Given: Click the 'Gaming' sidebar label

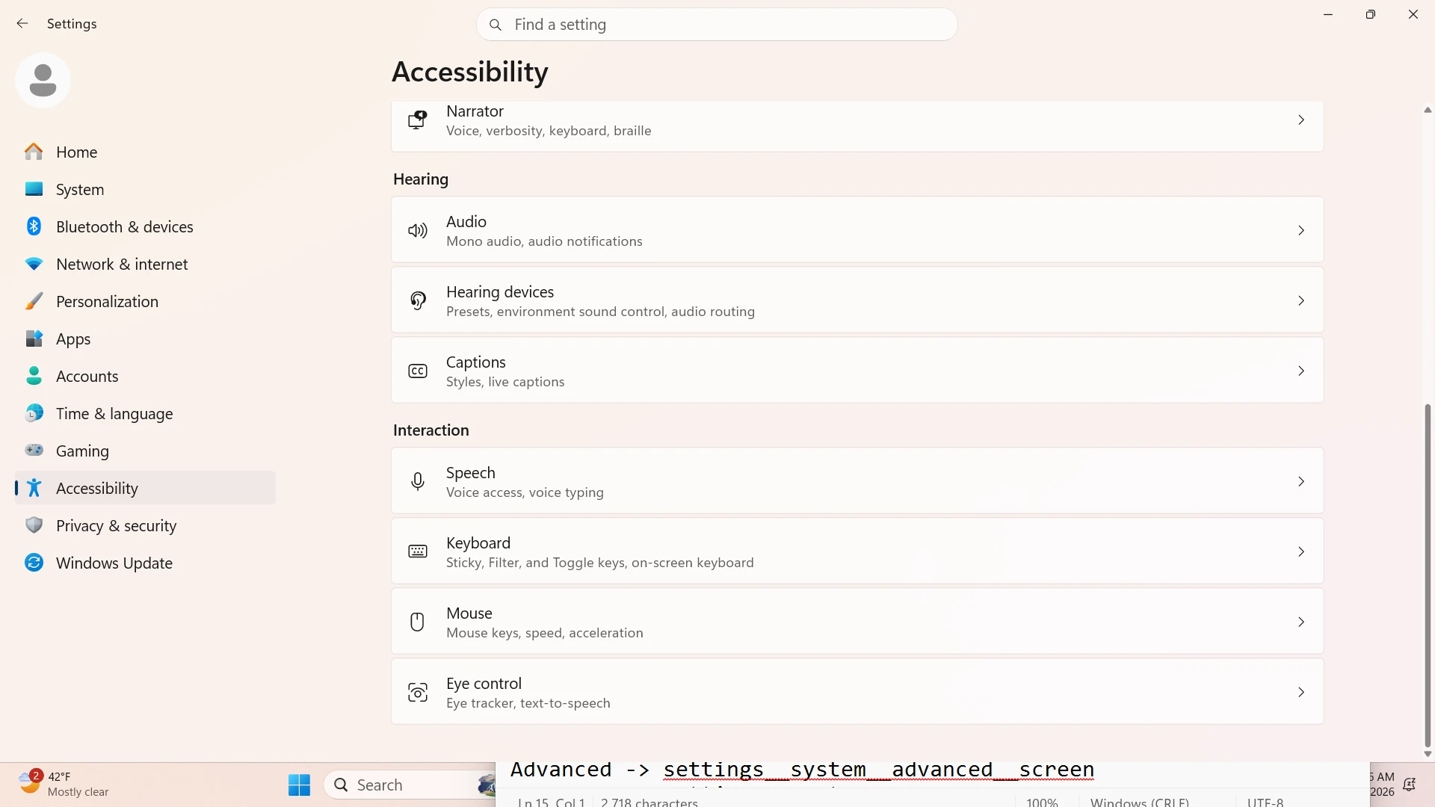Looking at the screenshot, I should point(82,451).
